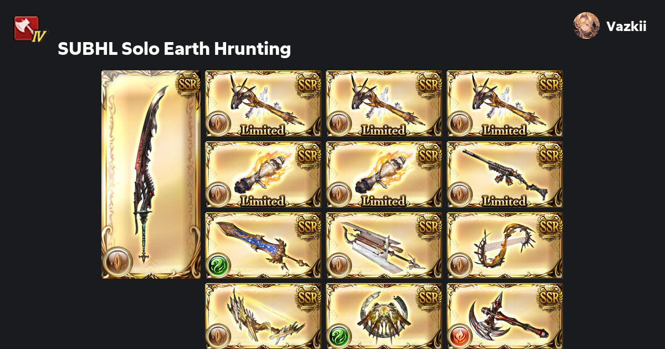Click the blue starry sword weapon
This screenshot has width=665, height=349.
click(263, 245)
